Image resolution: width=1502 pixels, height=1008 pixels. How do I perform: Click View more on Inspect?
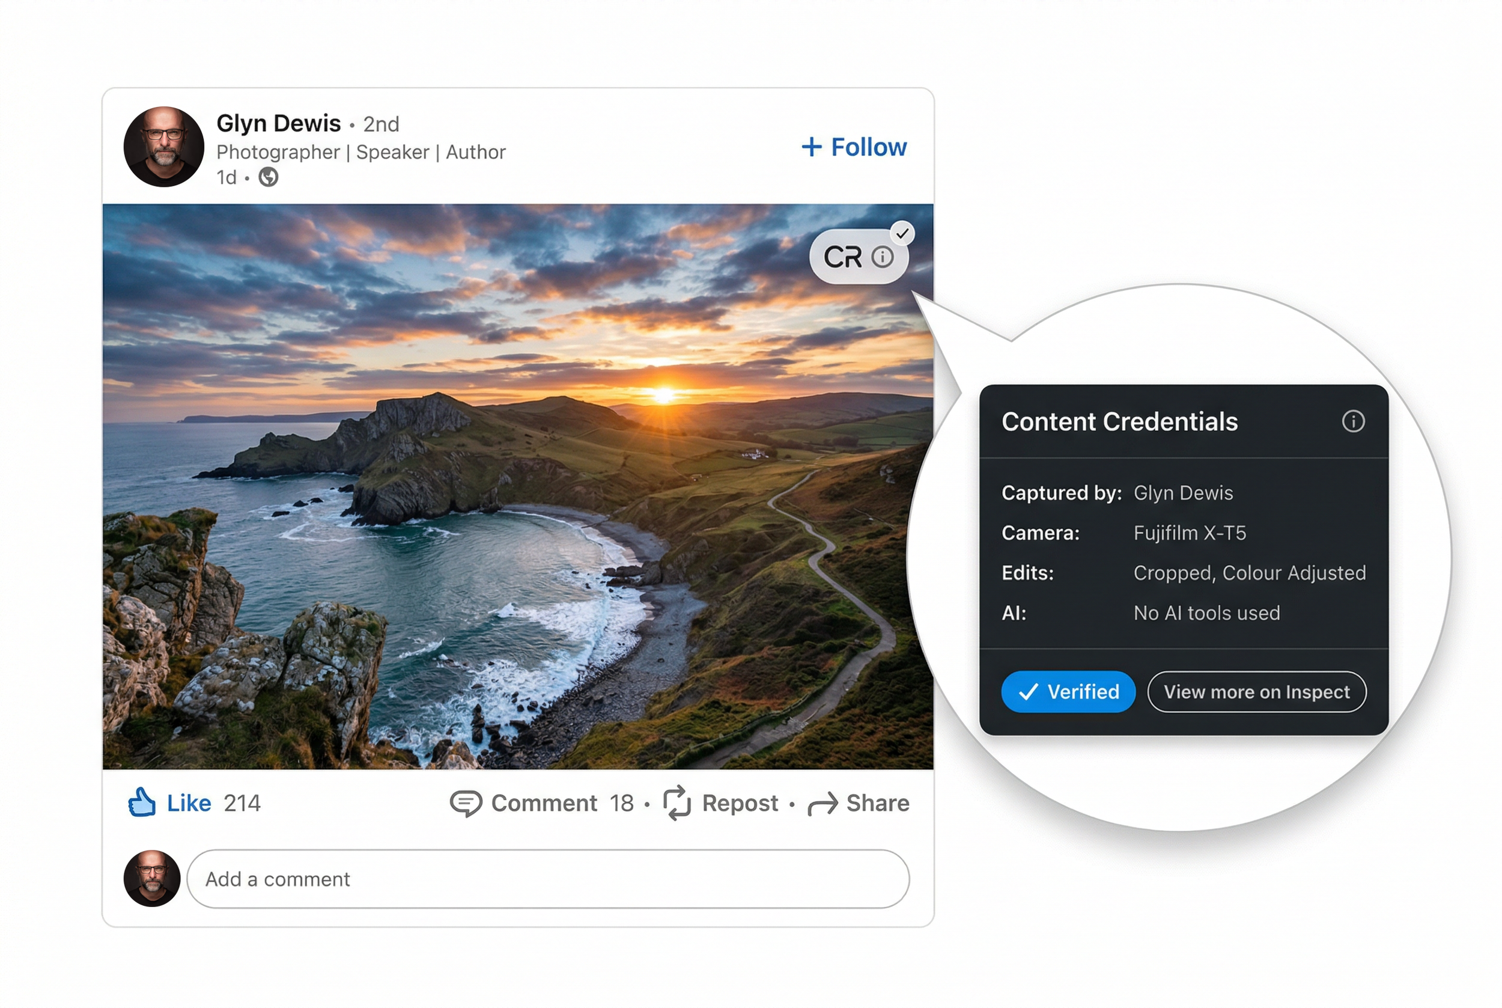coord(1257,691)
